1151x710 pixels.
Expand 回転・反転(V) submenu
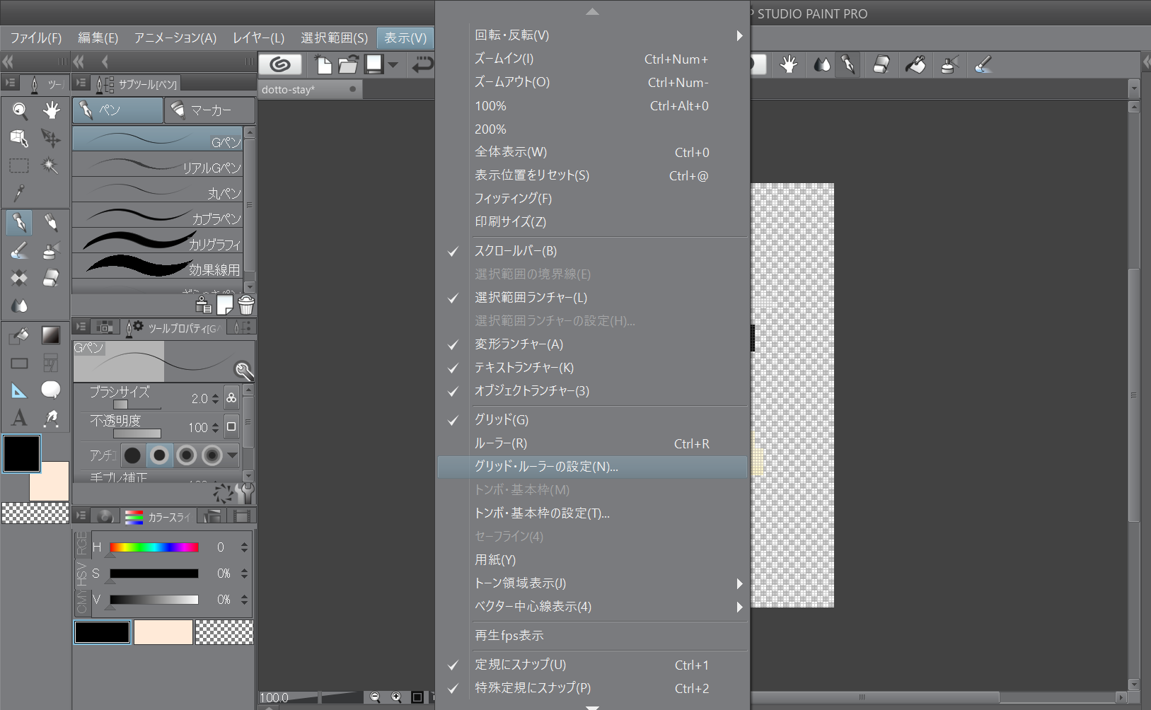pos(593,35)
